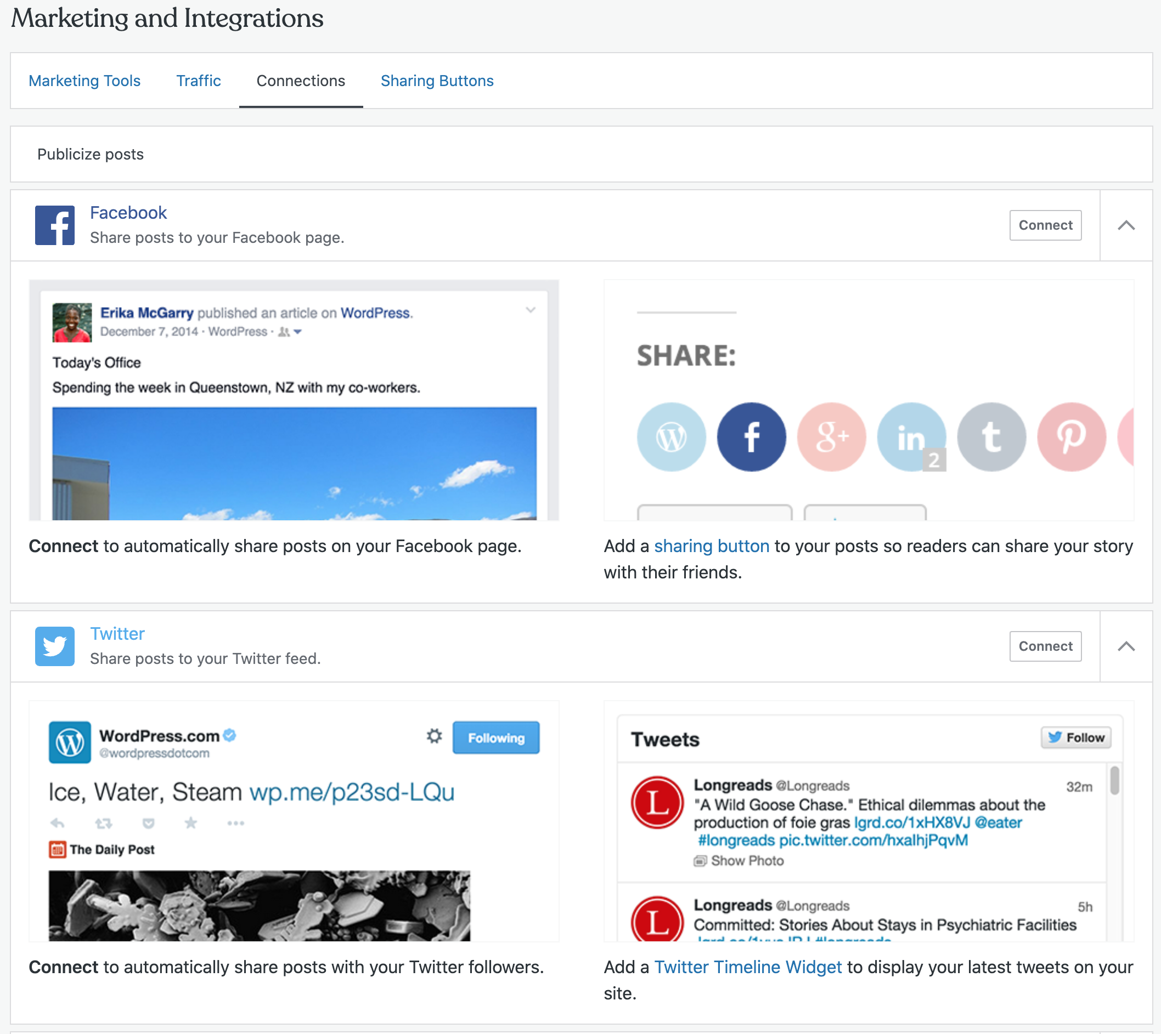The image size is (1161, 1034).
Task: Click the three-dots more icon under tweet
Action: [x=235, y=823]
